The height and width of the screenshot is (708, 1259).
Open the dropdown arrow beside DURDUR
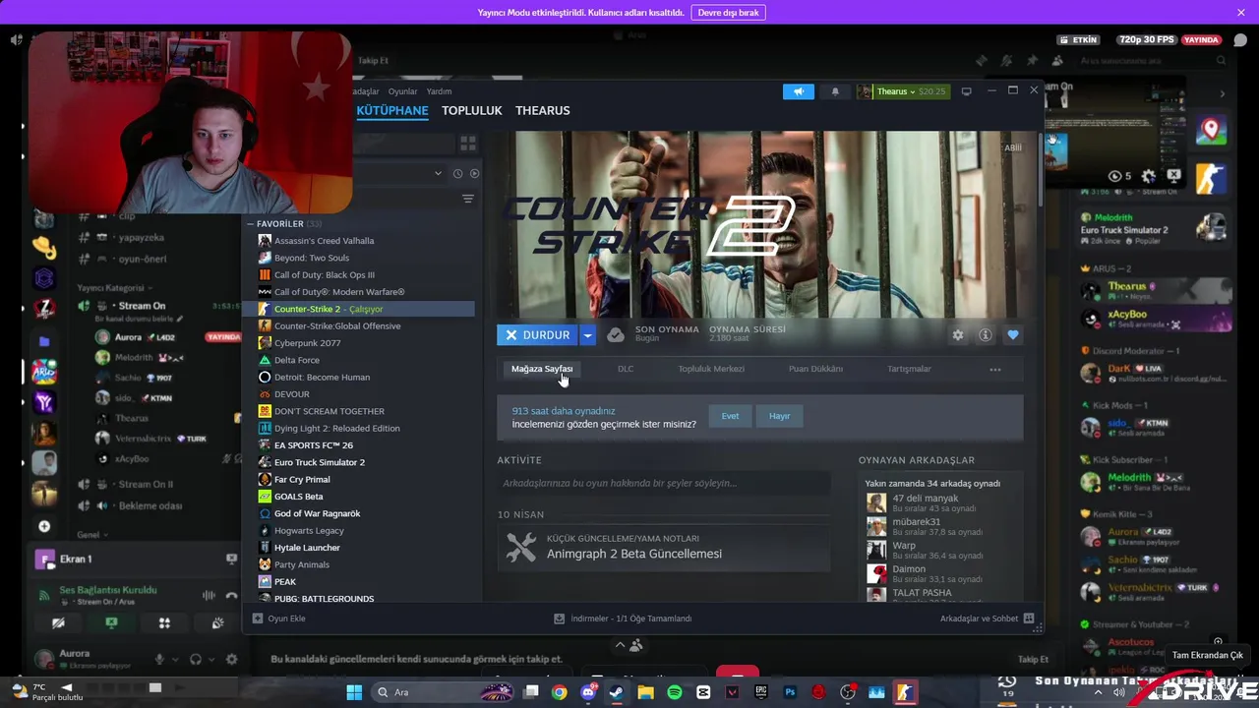(587, 335)
